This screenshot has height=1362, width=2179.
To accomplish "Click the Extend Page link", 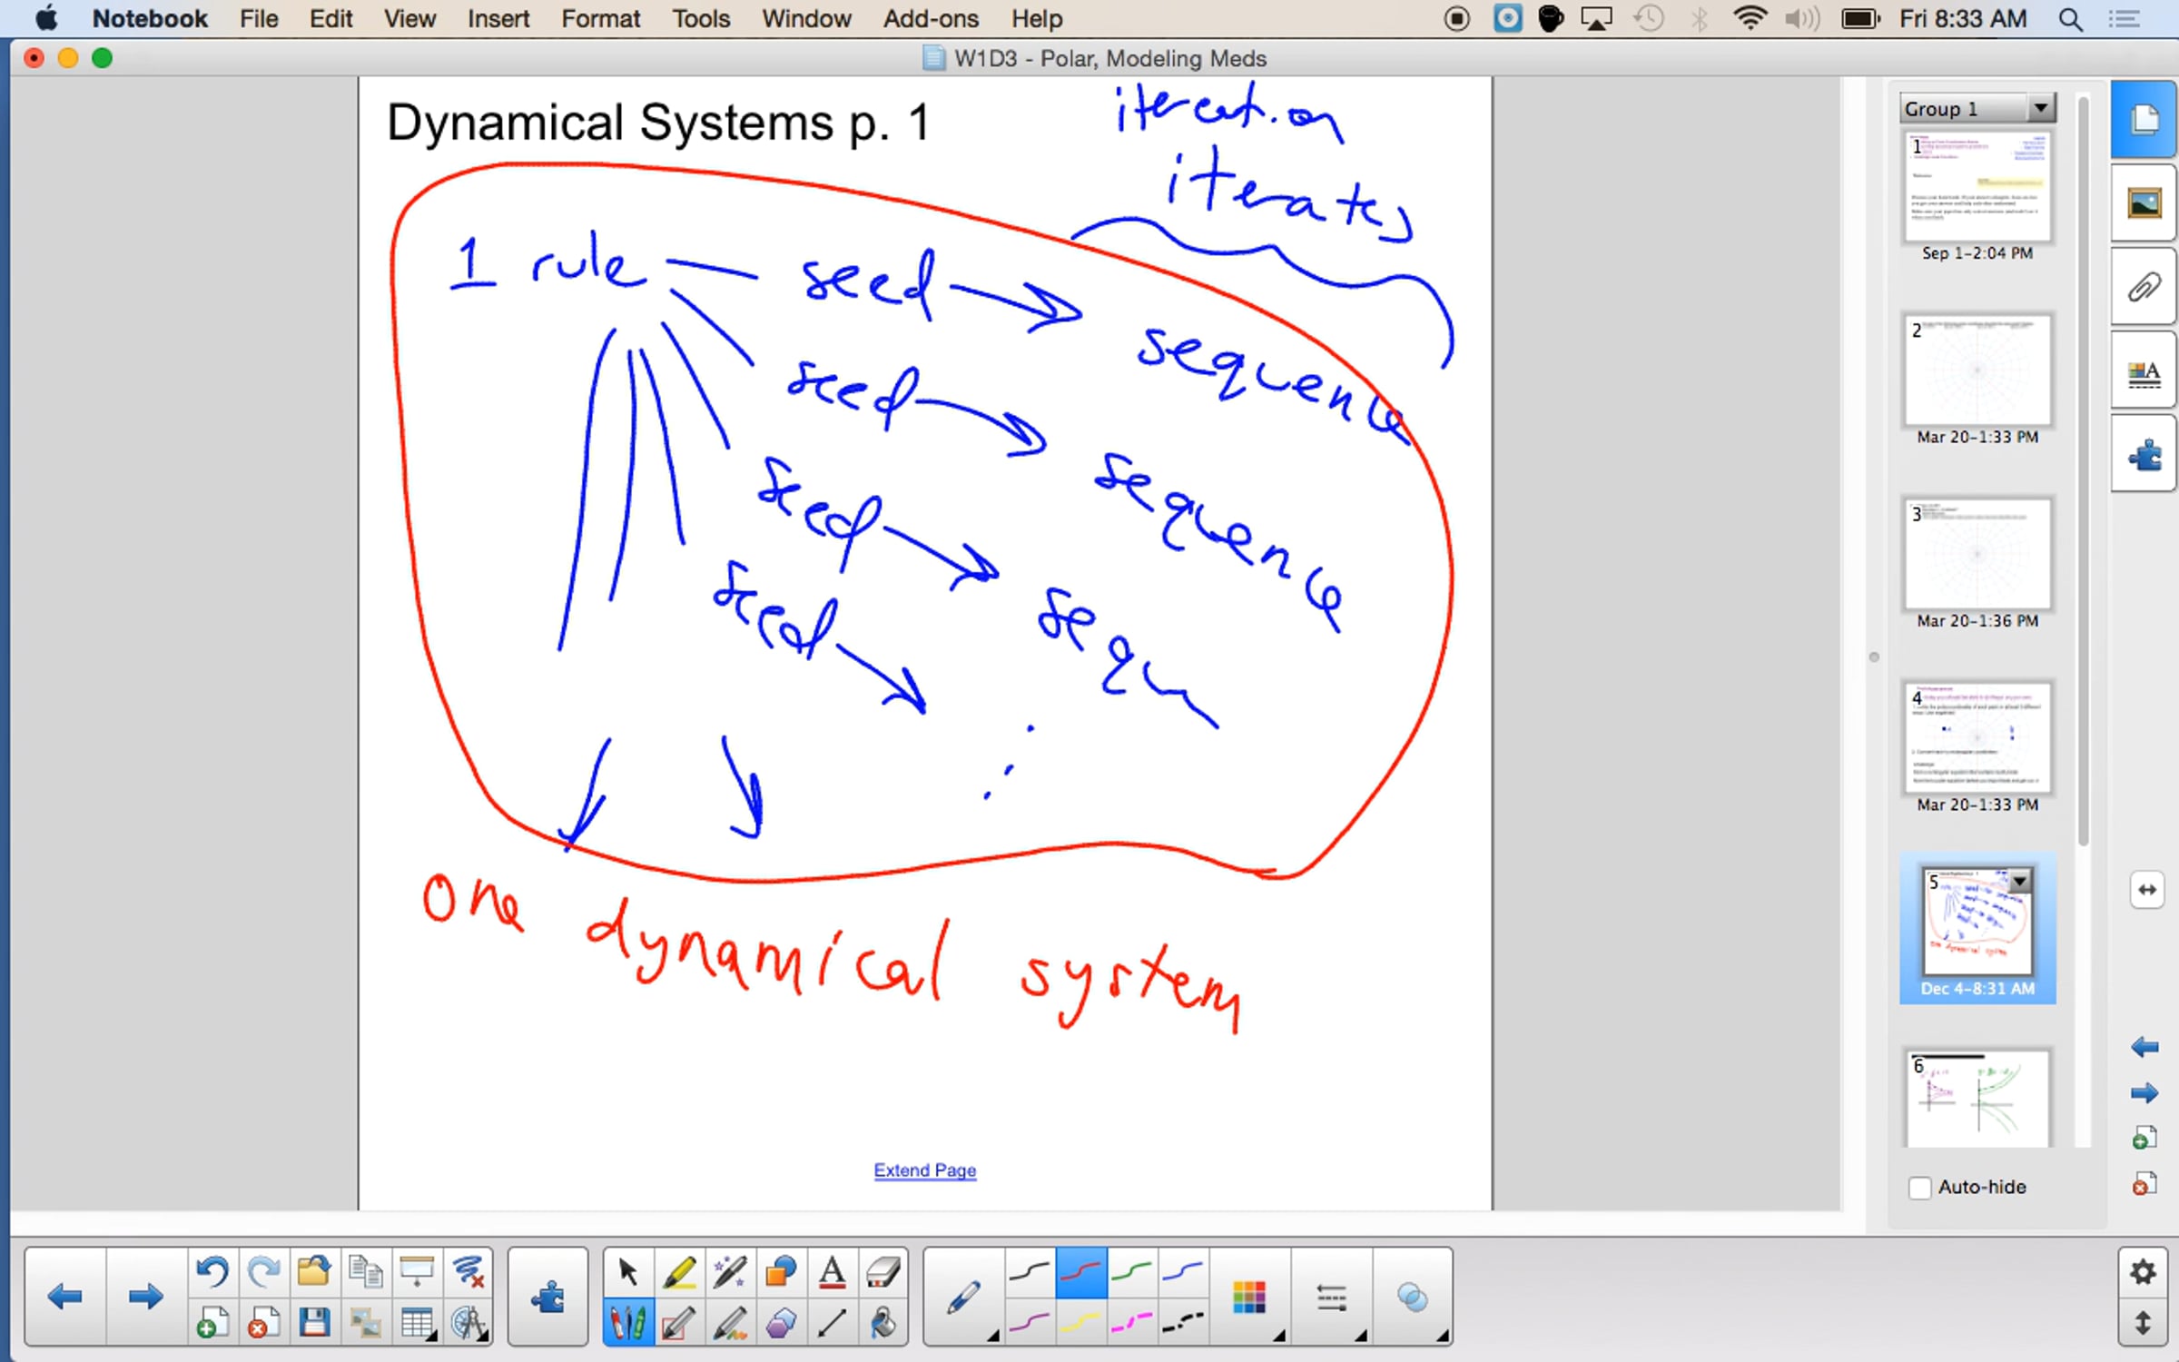I will [924, 1170].
